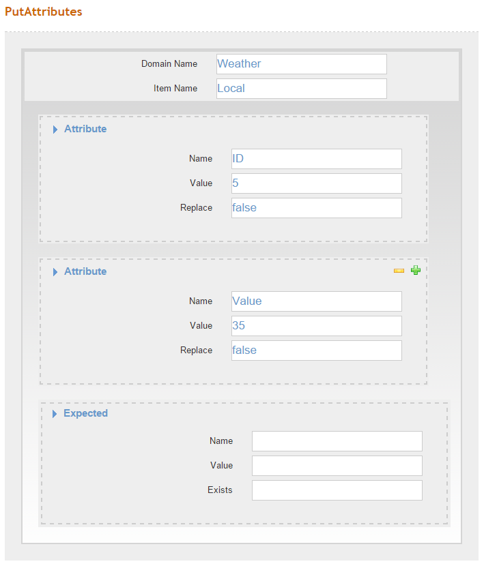Click the empty Expected Name field
The height and width of the screenshot is (566, 484).
point(337,441)
